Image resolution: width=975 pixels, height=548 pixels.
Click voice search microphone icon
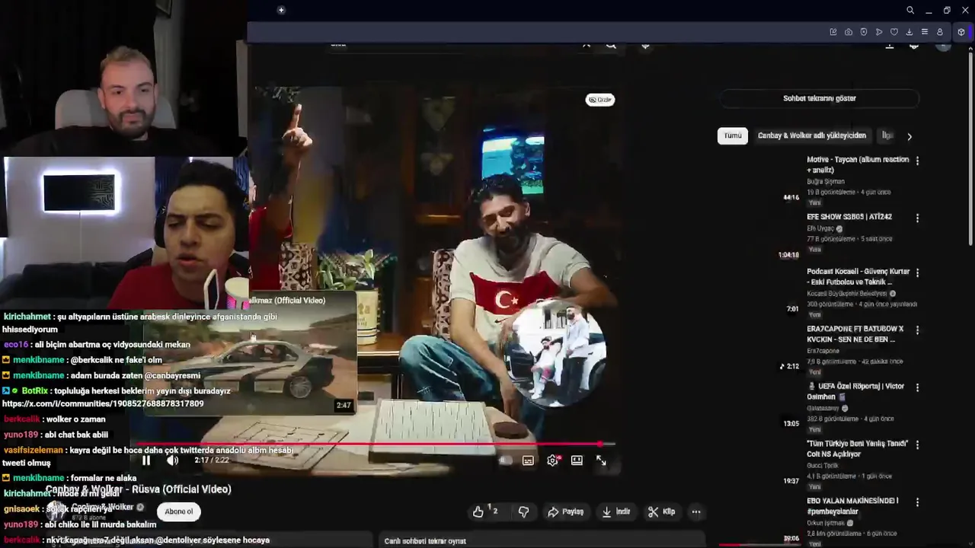pos(645,46)
